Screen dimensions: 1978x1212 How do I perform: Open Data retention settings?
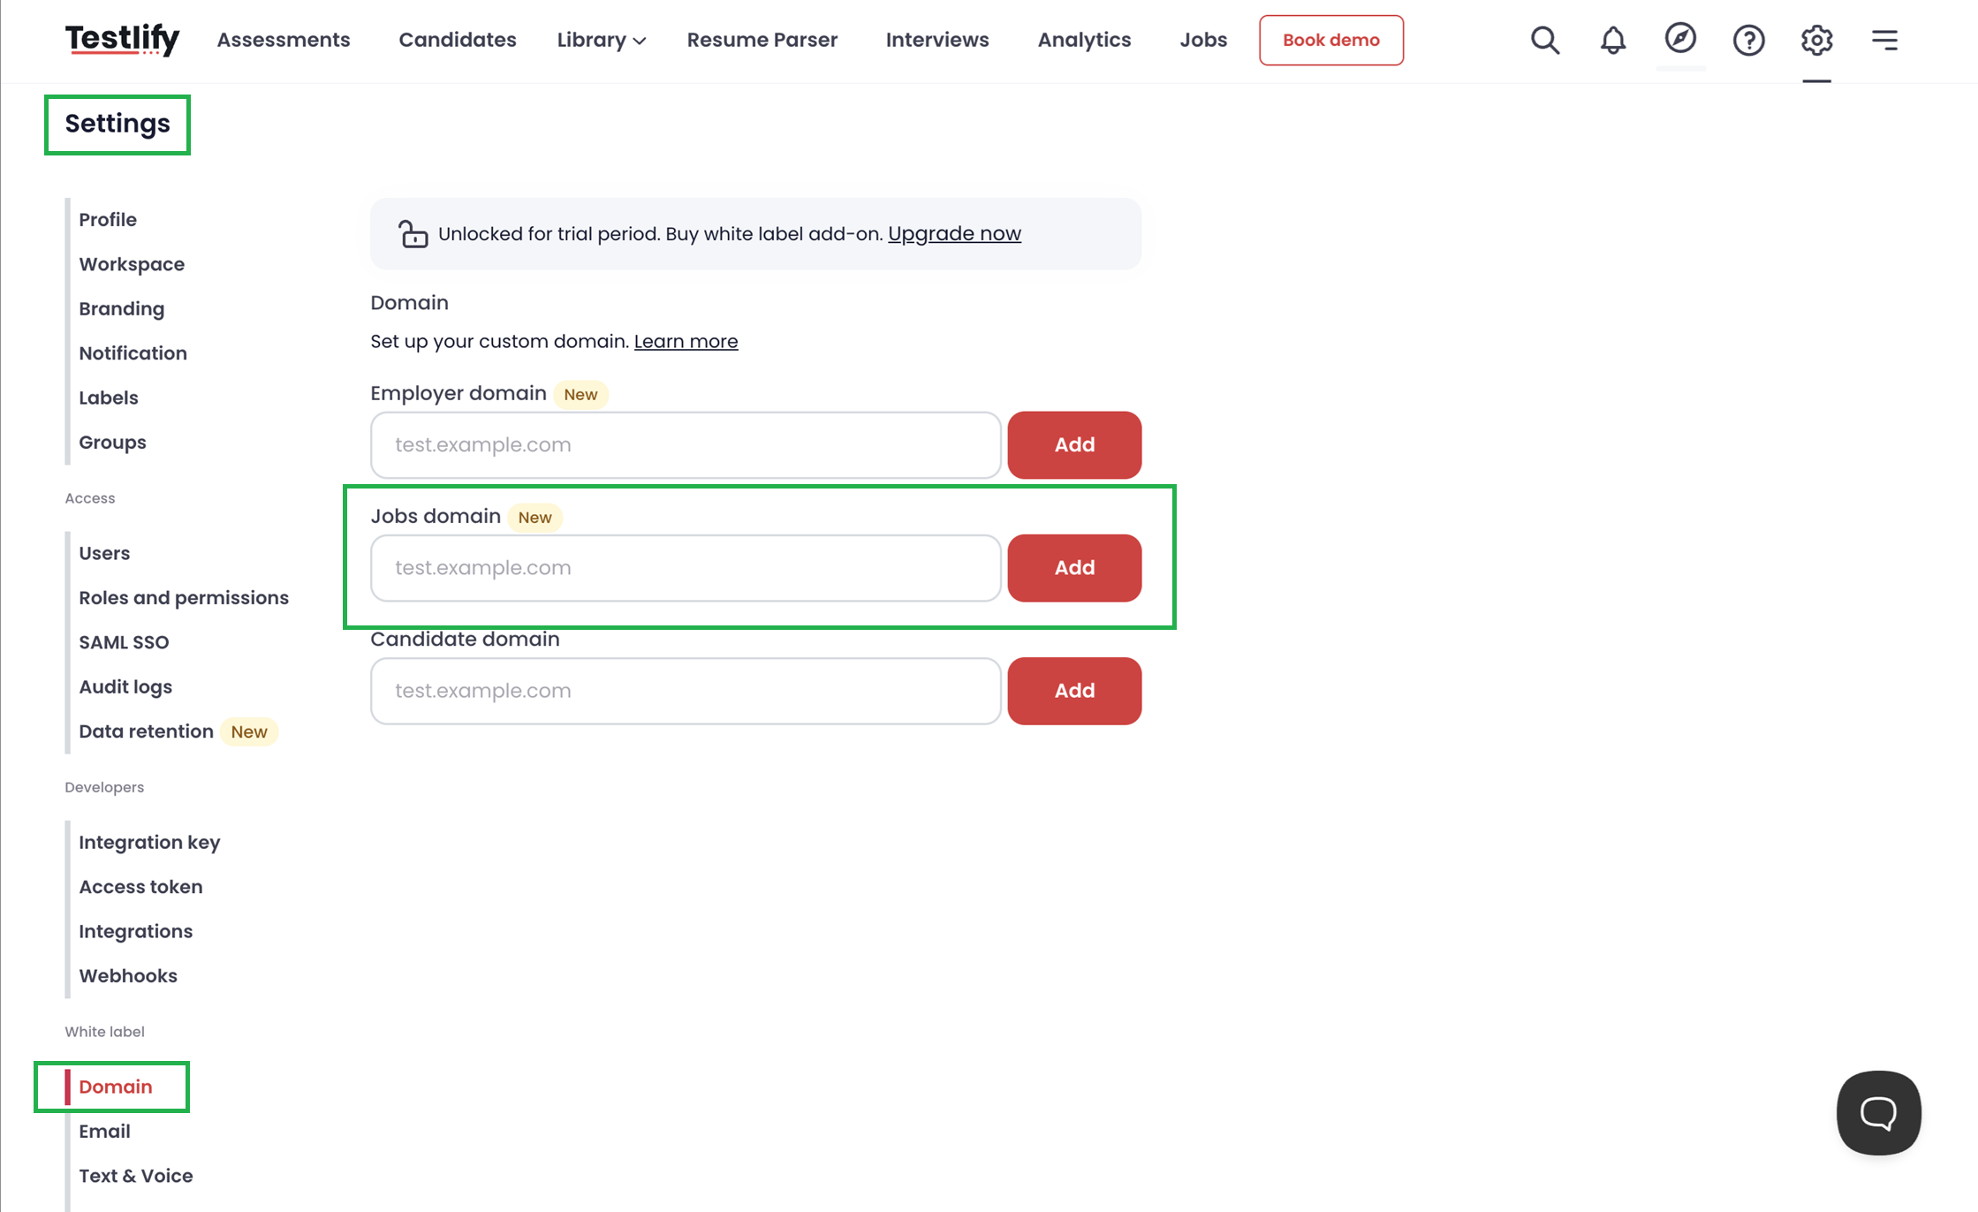[146, 731]
